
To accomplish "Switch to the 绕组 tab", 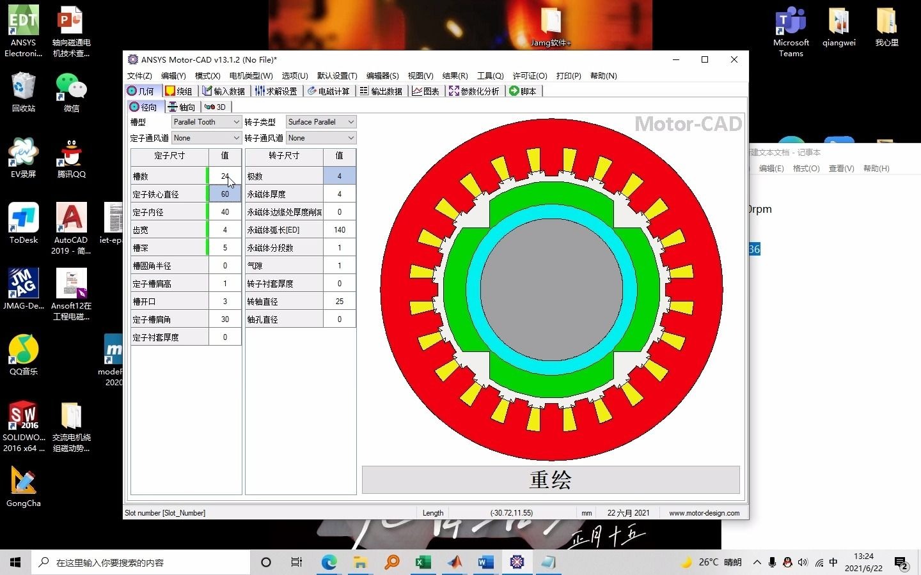I will 179,91.
